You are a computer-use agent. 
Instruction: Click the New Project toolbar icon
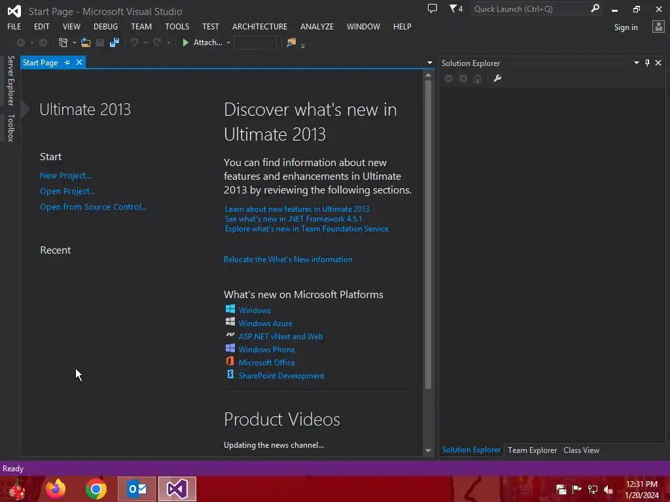(63, 42)
